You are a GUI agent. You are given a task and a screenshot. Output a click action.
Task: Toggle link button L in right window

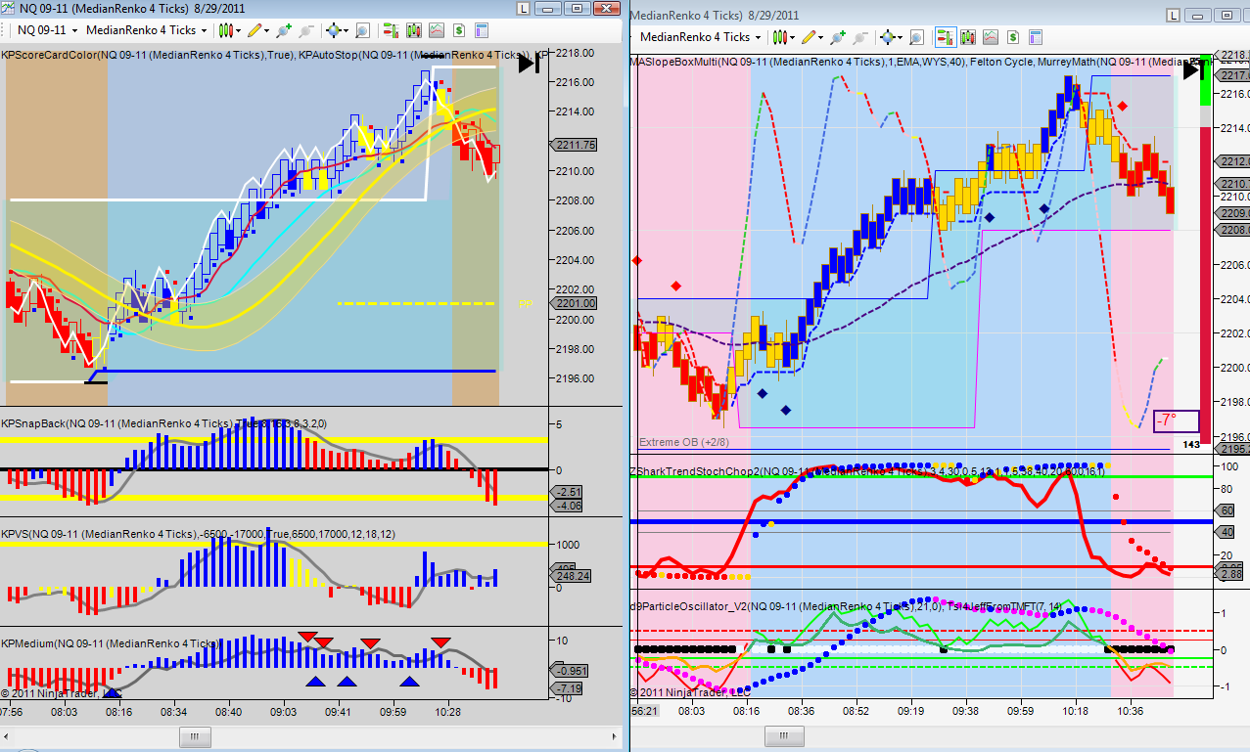coord(1174,15)
